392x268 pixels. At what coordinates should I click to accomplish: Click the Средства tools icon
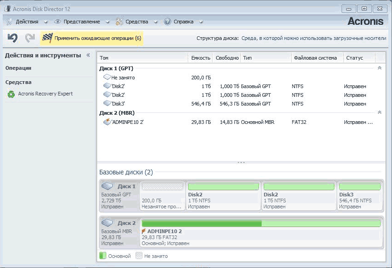[119, 22]
